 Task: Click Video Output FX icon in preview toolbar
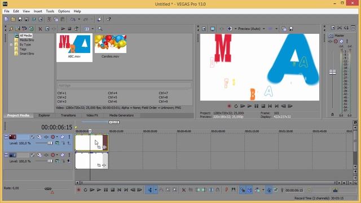221,29
